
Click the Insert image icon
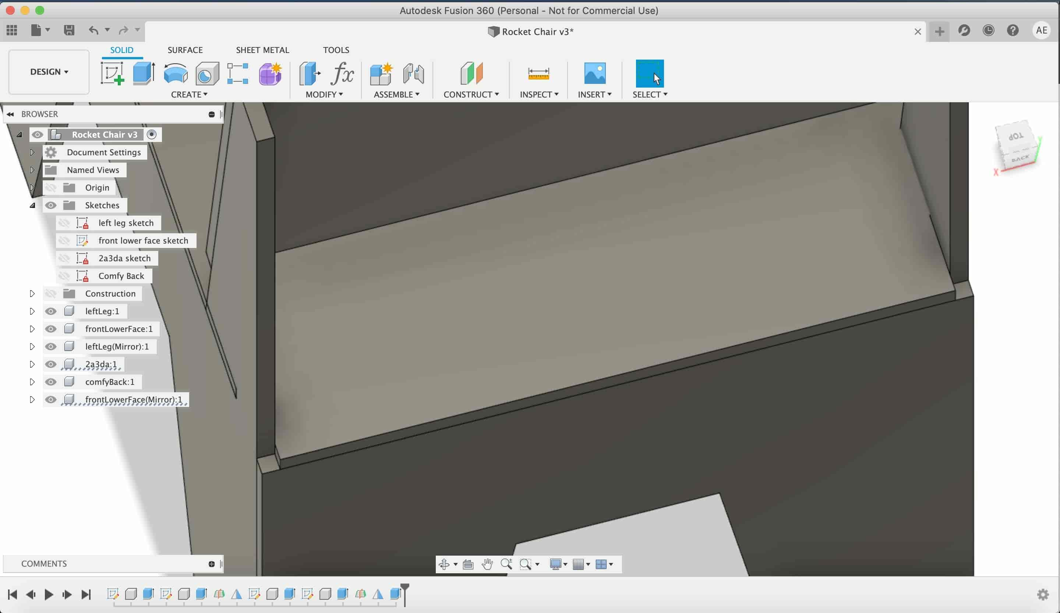[x=595, y=73]
